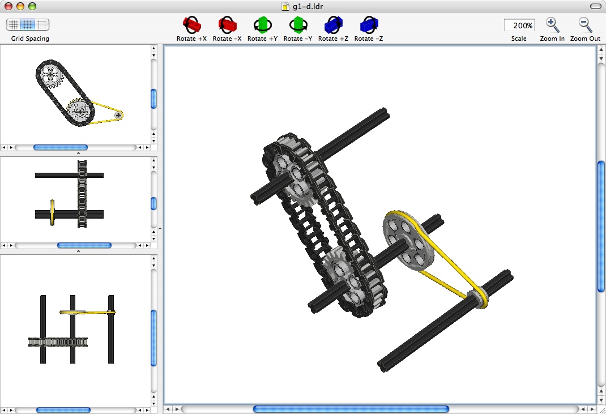Click scroll-left arrow of main viewport scrollbar
The width and height of the screenshot is (606, 414).
(168, 409)
